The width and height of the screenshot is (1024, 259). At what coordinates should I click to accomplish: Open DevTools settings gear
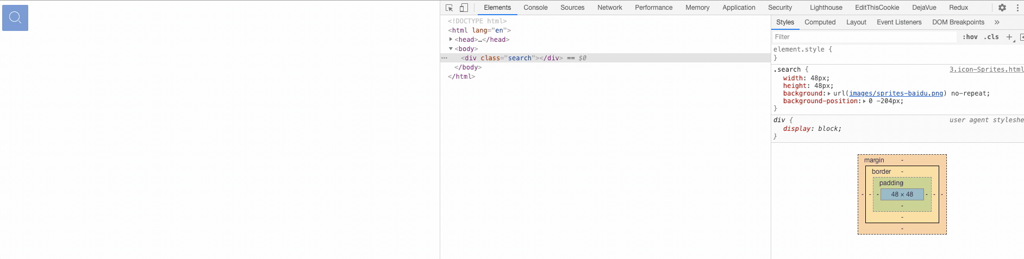pyautogui.click(x=1002, y=8)
